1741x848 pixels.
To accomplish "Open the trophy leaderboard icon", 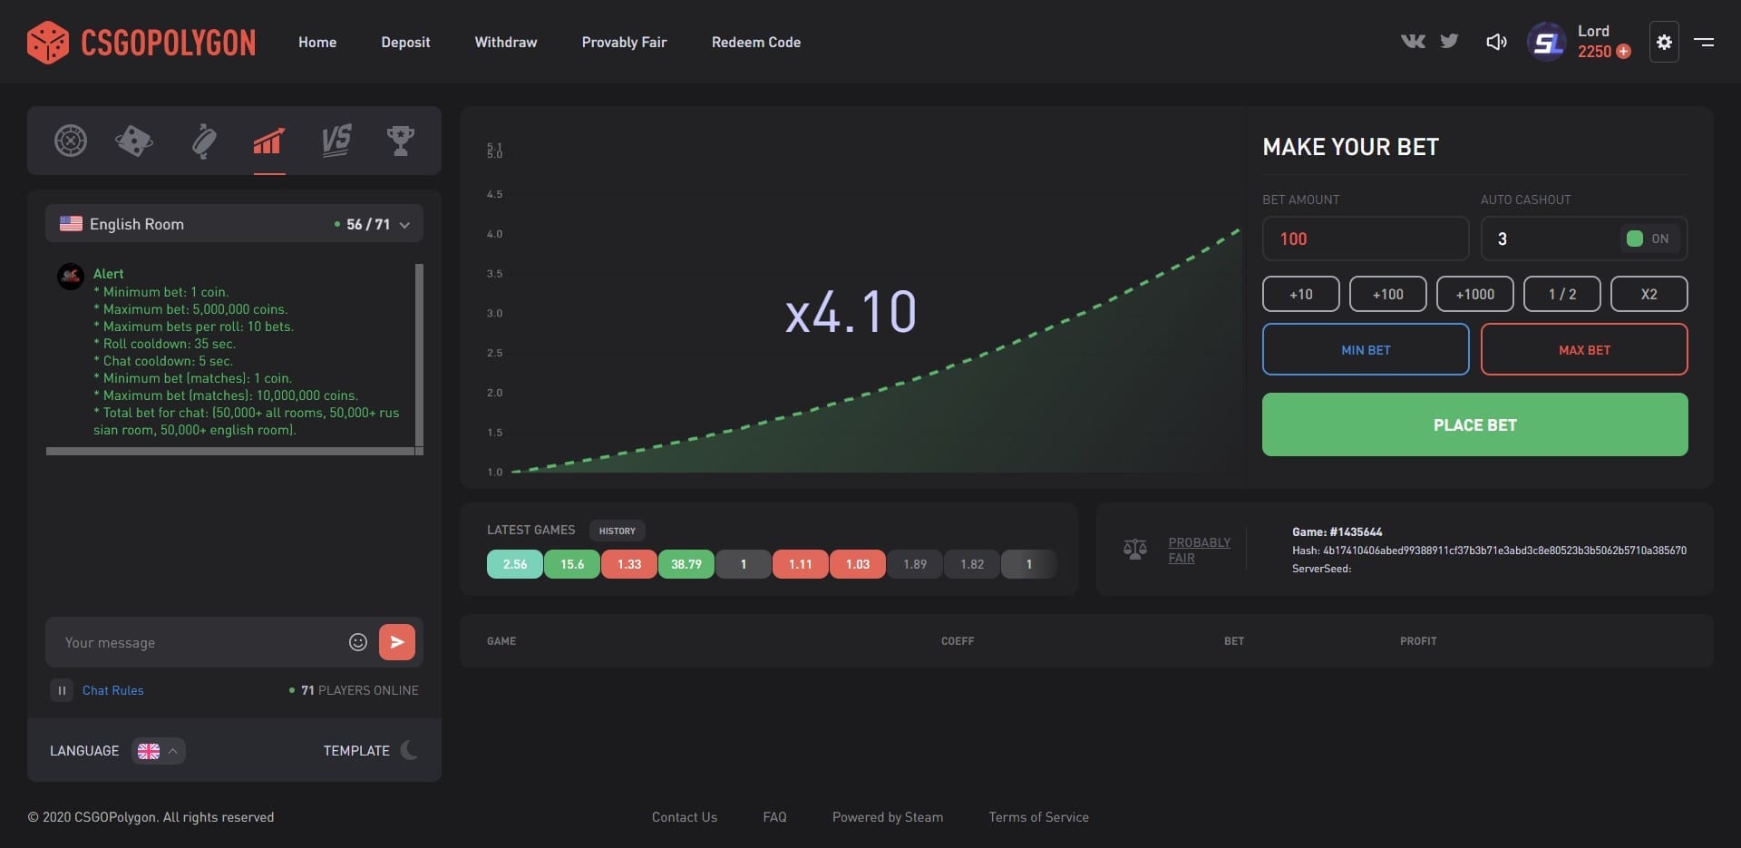I will point(401,141).
